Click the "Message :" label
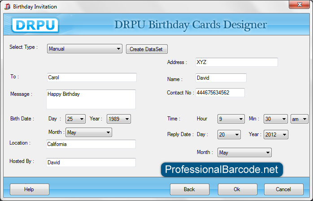Screen dimensions: 313x201 coord(21,94)
